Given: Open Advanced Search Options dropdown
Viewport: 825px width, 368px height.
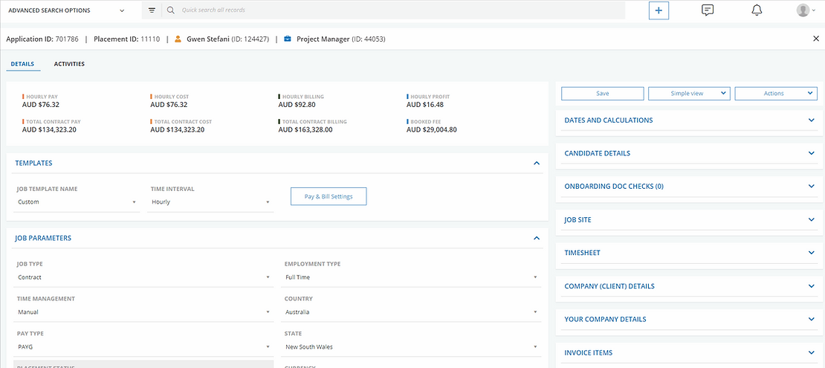Looking at the screenshot, I should coord(67,10).
